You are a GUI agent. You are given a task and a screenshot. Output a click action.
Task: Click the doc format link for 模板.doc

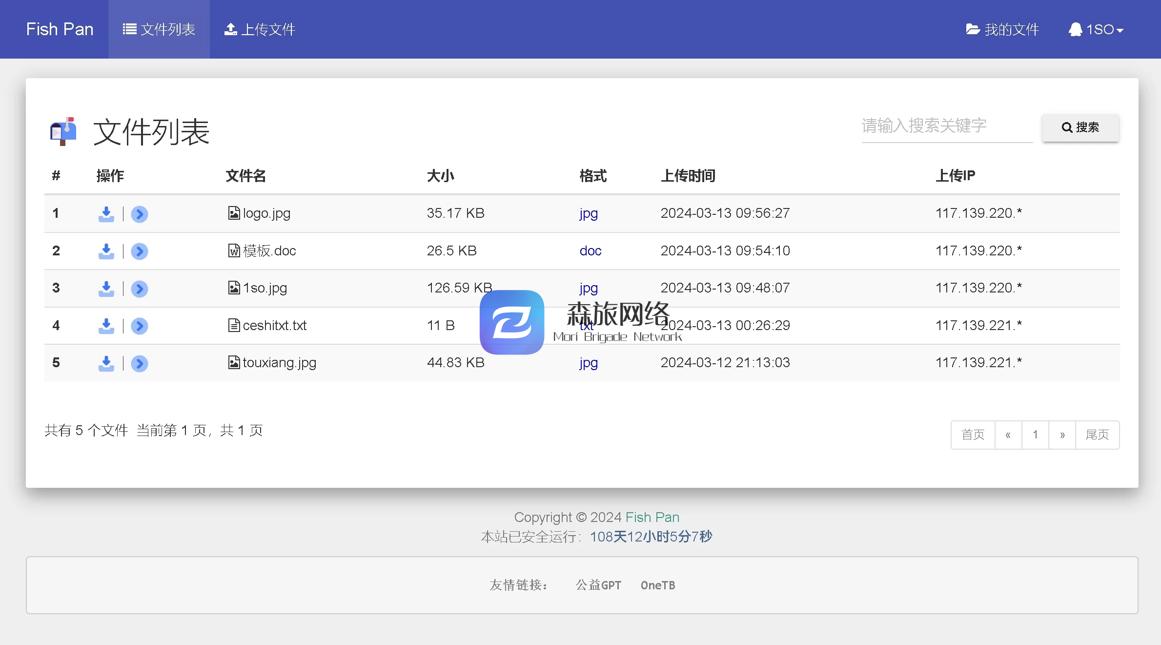click(x=590, y=250)
